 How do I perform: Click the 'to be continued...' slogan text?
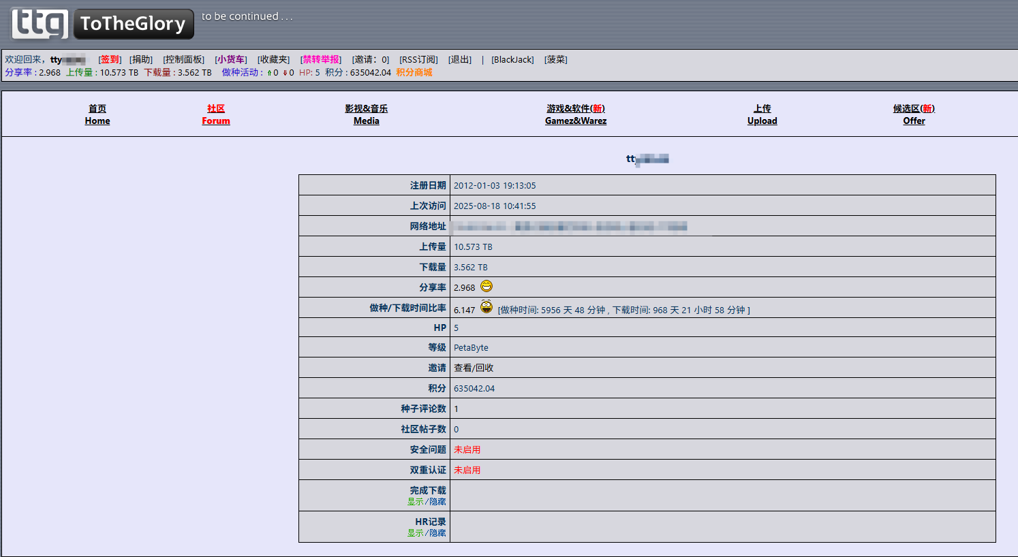pyautogui.click(x=247, y=16)
